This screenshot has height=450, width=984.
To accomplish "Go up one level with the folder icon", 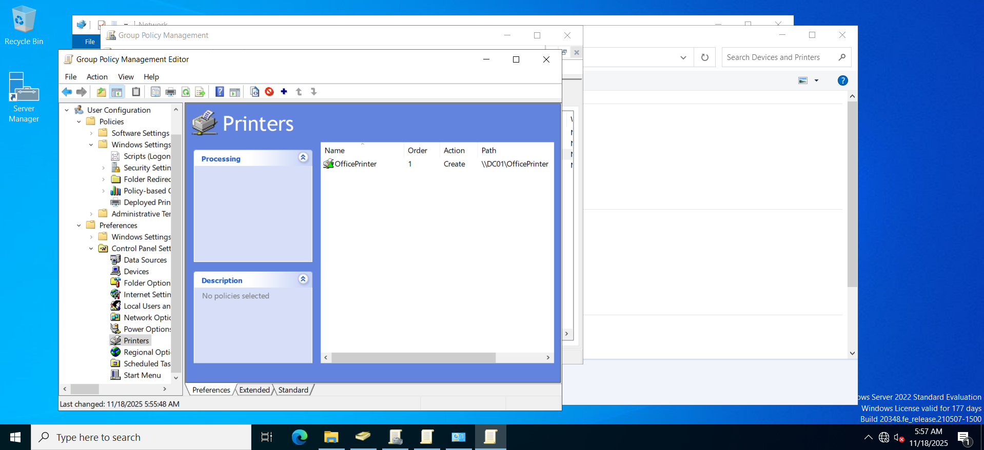I will point(102,92).
